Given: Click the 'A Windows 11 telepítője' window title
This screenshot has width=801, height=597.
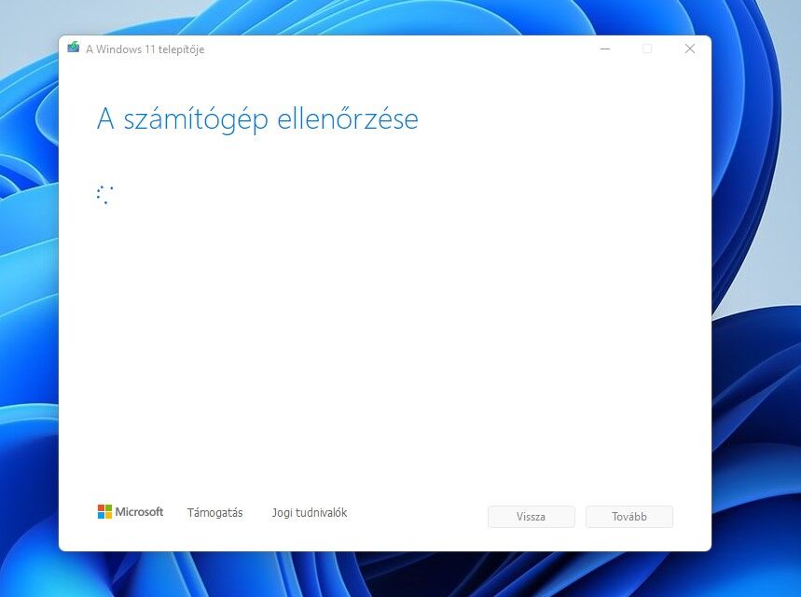Looking at the screenshot, I should pyautogui.click(x=145, y=49).
